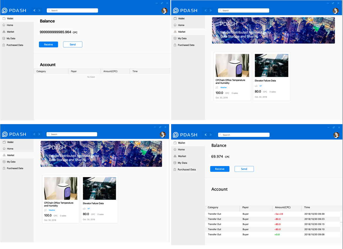343x249 pixels.
Task: Go forward in bottom-right window navigation
Action: pyautogui.click(x=211, y=135)
